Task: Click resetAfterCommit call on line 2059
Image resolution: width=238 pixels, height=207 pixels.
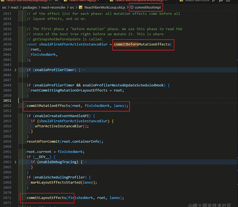Action: click(x=43, y=142)
